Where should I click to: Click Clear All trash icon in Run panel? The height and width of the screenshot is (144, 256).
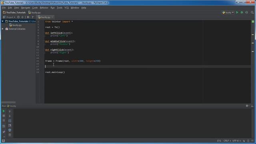(10, 135)
